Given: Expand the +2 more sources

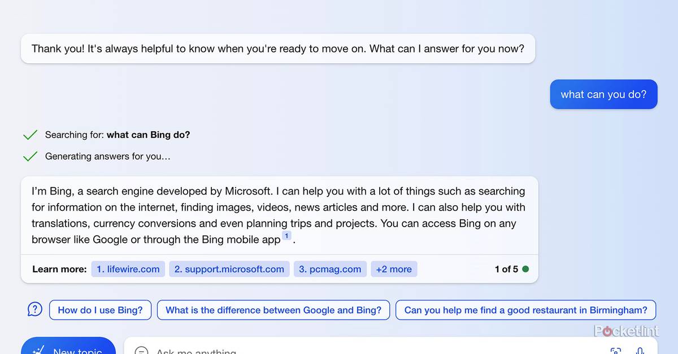Looking at the screenshot, I should (x=394, y=269).
